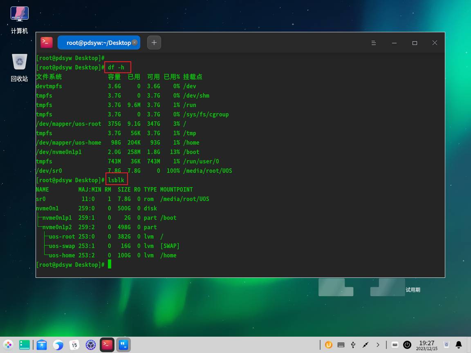This screenshot has height=353, width=471.
Task: Close the root@pdsyw:~/Desktop tab
Action: [135, 42]
